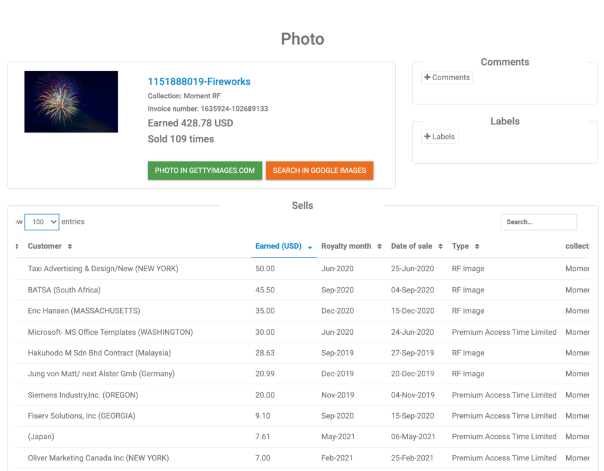Add a label with the plus Labels button
The width and height of the screenshot is (604, 471).
click(439, 137)
